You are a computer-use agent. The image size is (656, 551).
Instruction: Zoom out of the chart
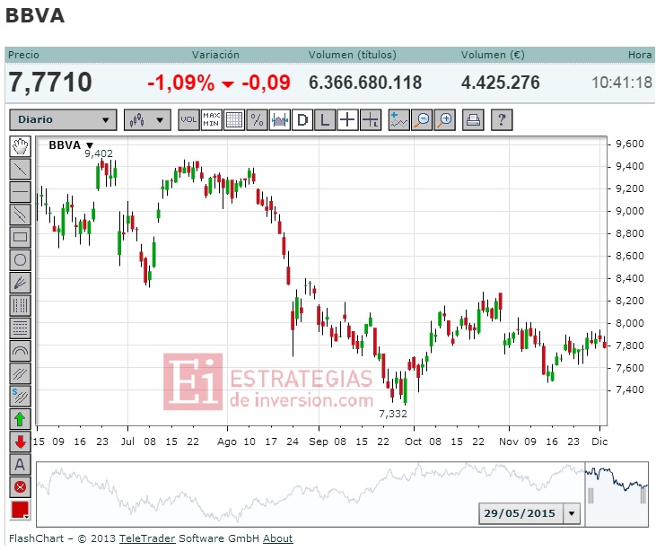pyautogui.click(x=422, y=120)
